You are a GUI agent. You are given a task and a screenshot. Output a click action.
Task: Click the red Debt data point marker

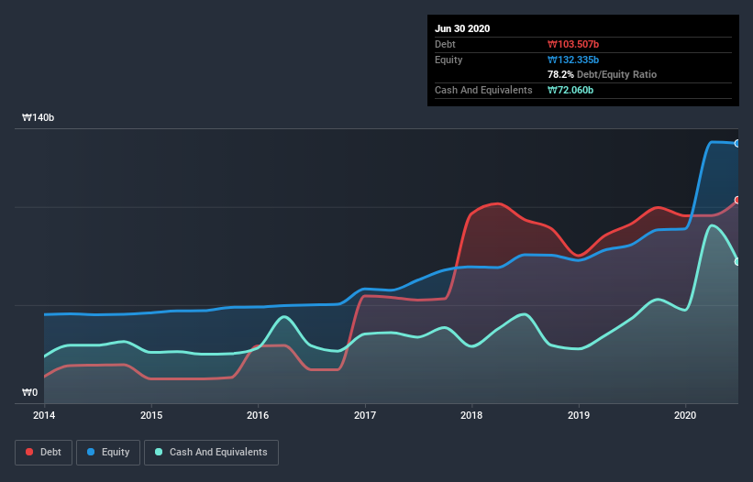[737, 200]
